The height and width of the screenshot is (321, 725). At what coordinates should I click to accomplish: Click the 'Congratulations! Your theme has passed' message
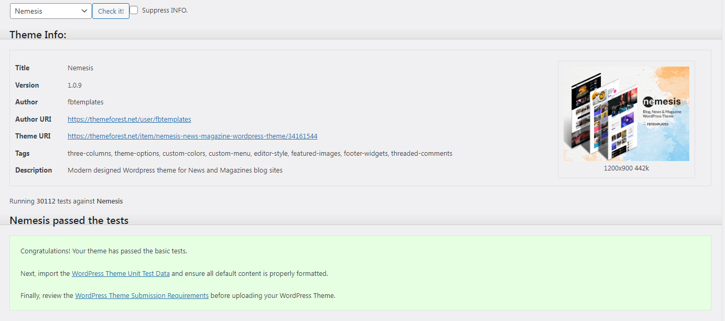pyautogui.click(x=104, y=251)
